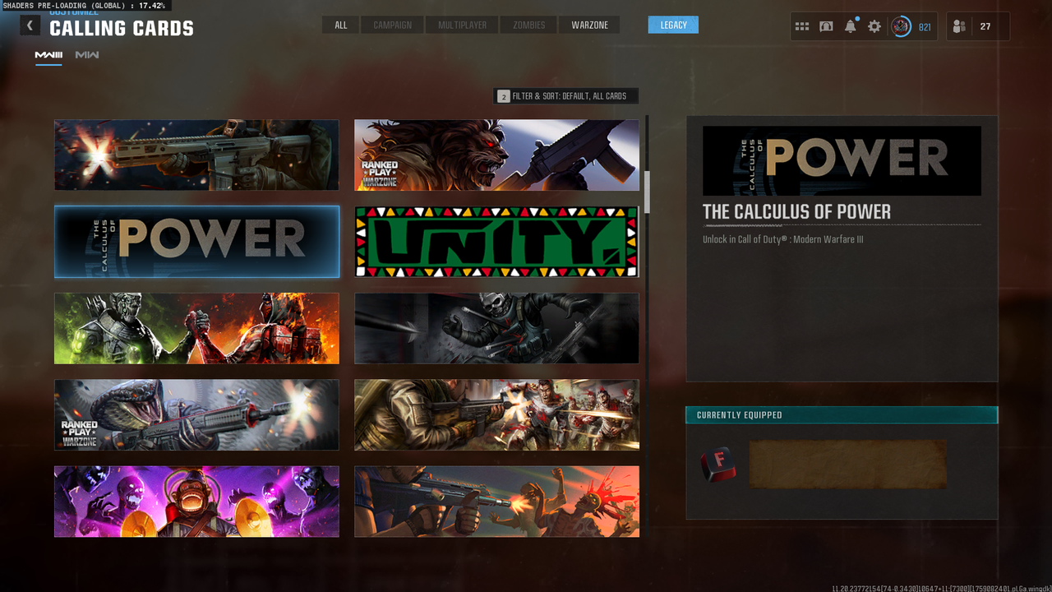Select the snake Ranked Play Warzone card
Screen dimensions: 1052x592
pos(196,415)
